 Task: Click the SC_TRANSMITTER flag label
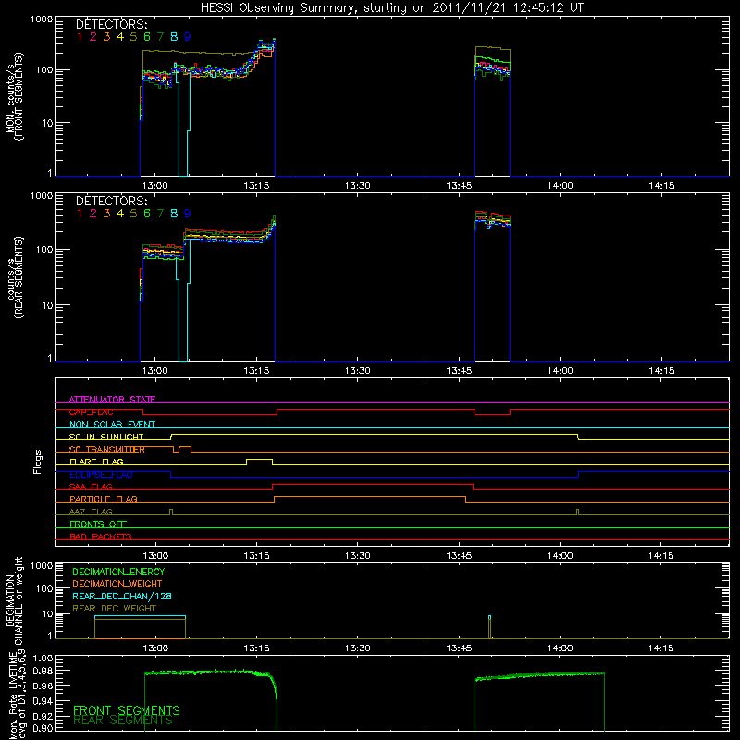107,450
